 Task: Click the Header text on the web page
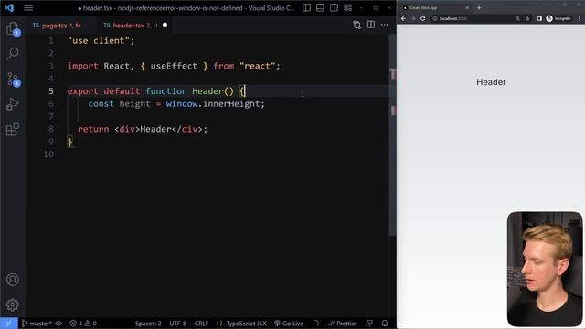pyautogui.click(x=491, y=82)
